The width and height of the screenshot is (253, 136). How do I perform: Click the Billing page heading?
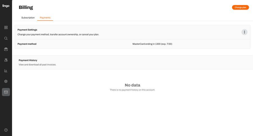click(x=26, y=7)
